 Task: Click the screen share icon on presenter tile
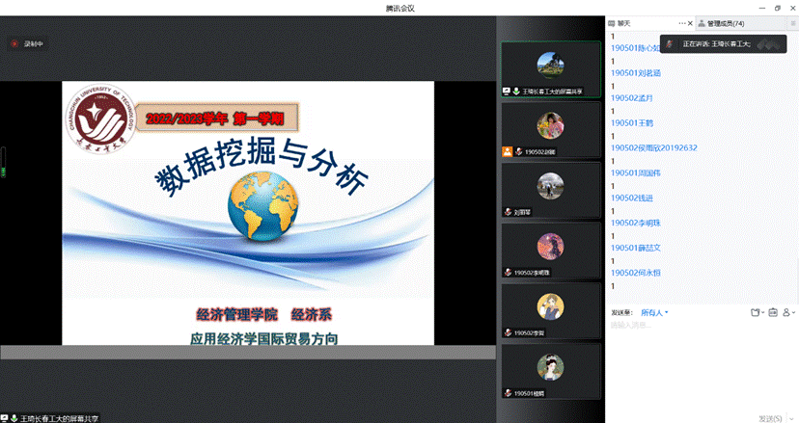coord(507,91)
